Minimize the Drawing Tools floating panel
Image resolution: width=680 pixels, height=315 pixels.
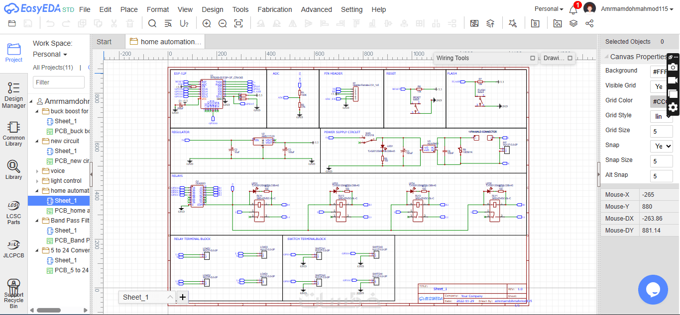[570, 58]
